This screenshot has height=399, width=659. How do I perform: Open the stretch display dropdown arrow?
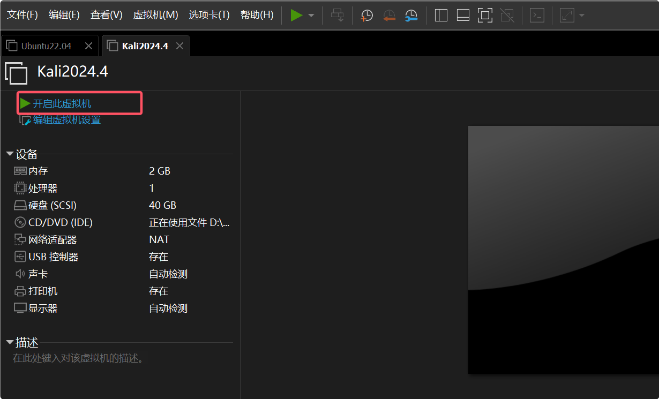pyautogui.click(x=582, y=16)
